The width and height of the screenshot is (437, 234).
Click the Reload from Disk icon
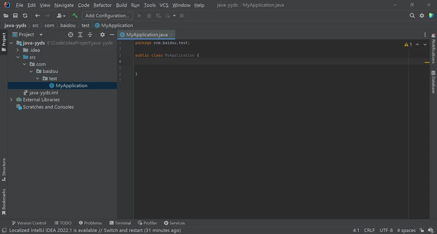tap(25, 16)
